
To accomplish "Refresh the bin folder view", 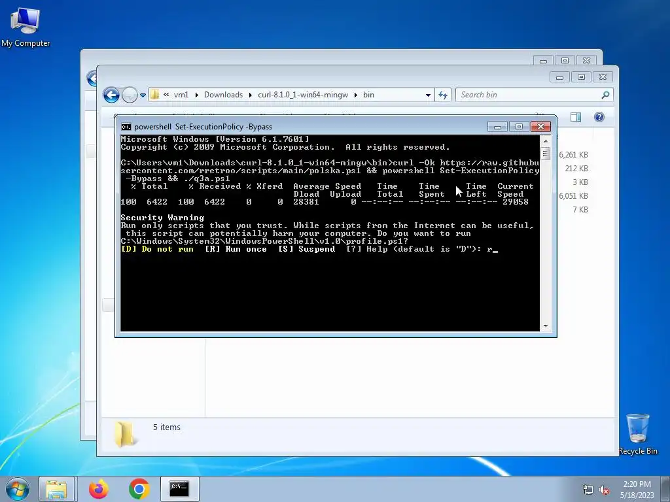I will pyautogui.click(x=443, y=95).
